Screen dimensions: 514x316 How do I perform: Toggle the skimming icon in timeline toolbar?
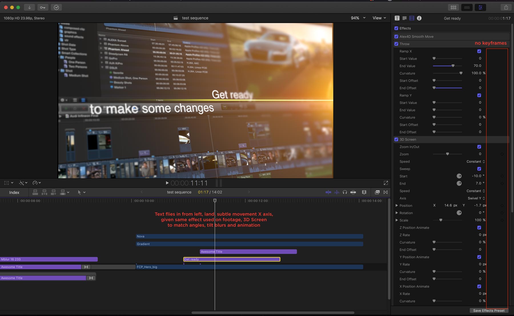click(x=328, y=192)
